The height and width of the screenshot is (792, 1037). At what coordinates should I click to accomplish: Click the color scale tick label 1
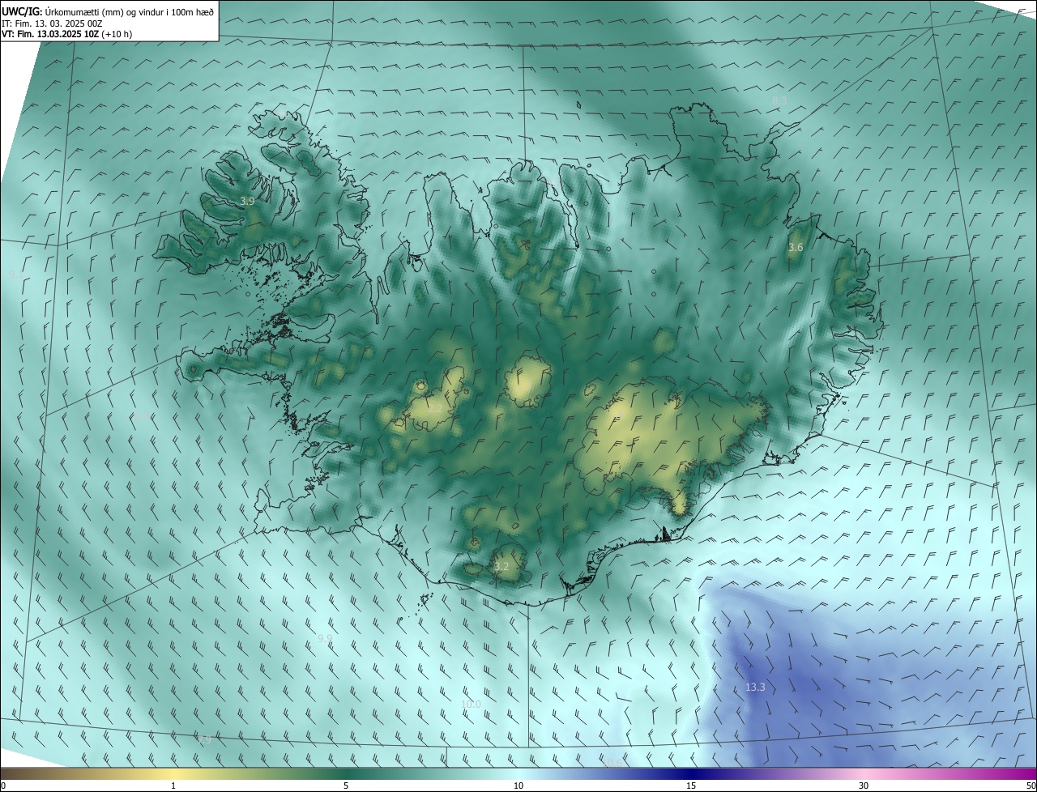point(173,786)
